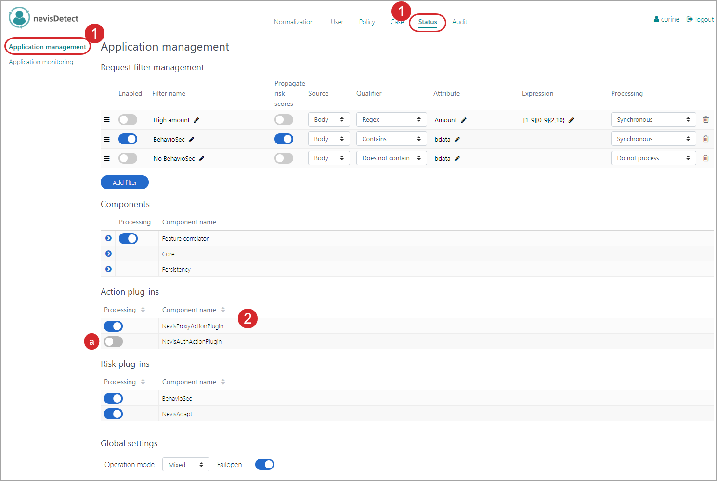Image resolution: width=717 pixels, height=481 pixels.
Task: Click the edit pencil beside Amount attribute
Action: coord(464,120)
